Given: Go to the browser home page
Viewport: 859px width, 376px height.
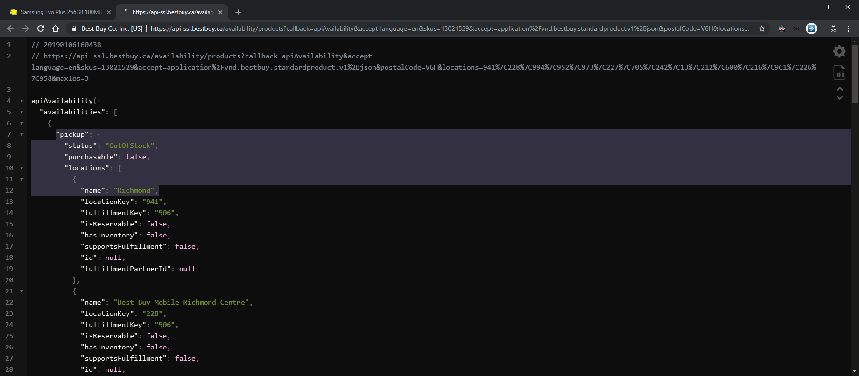Looking at the screenshot, I should point(56,28).
